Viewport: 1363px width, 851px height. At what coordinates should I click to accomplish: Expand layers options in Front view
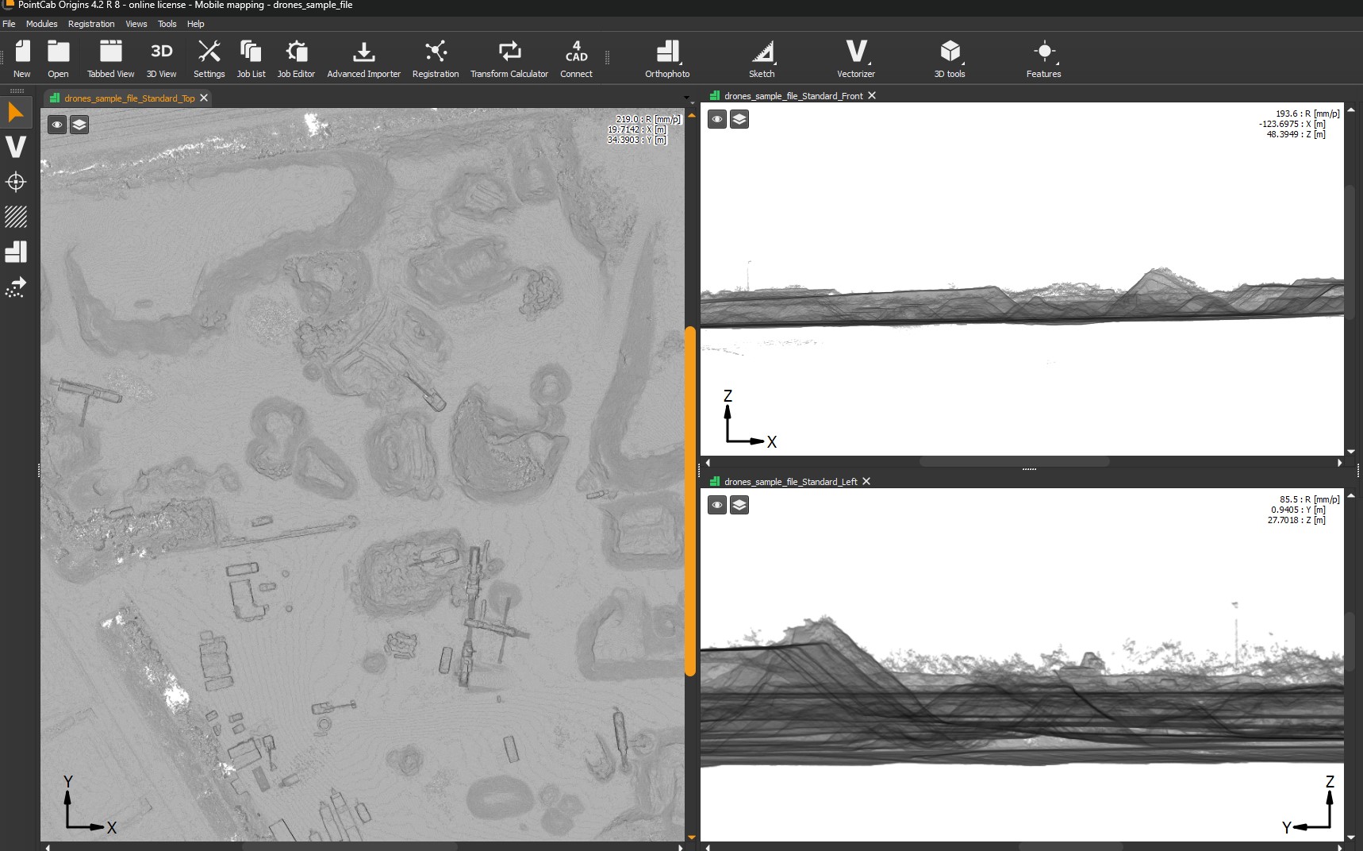(739, 119)
